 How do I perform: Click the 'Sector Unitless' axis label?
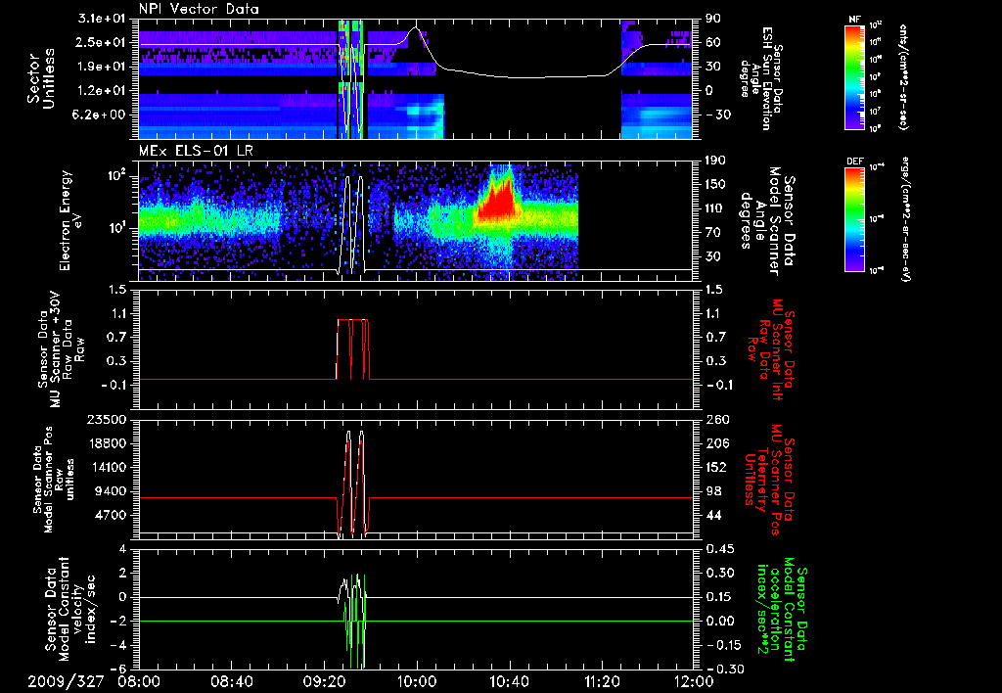41,78
